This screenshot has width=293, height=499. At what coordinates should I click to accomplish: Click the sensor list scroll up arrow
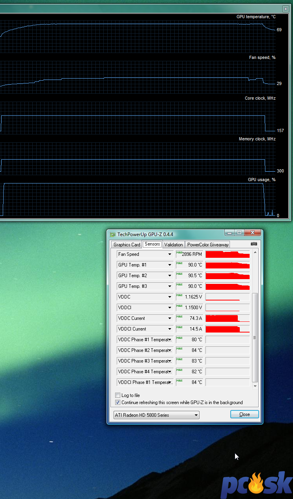click(x=255, y=252)
